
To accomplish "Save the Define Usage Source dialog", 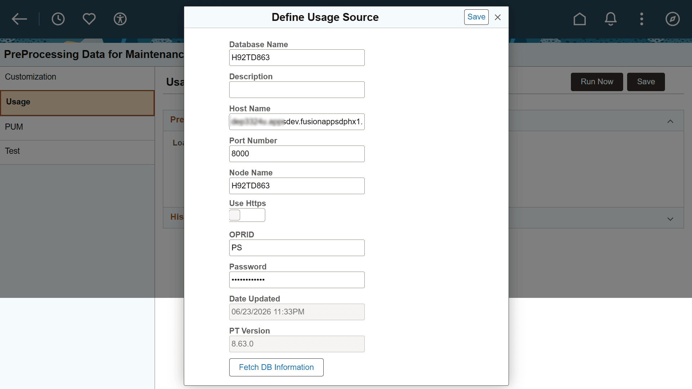I will click(476, 17).
